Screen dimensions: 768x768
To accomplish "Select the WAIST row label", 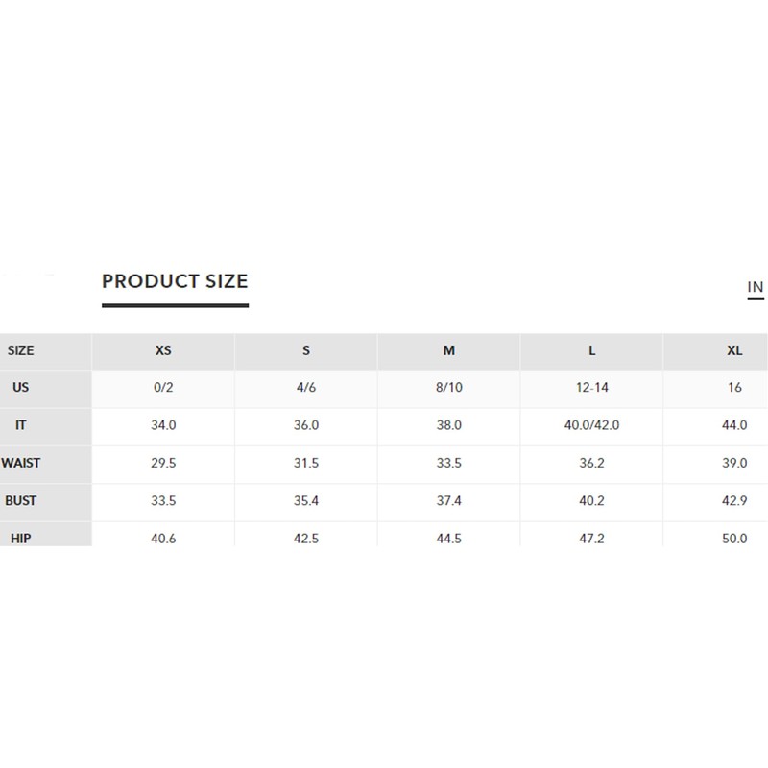I will 21,463.
